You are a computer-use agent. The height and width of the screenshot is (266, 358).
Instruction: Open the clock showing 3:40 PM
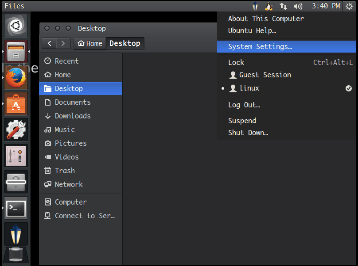coord(326,6)
